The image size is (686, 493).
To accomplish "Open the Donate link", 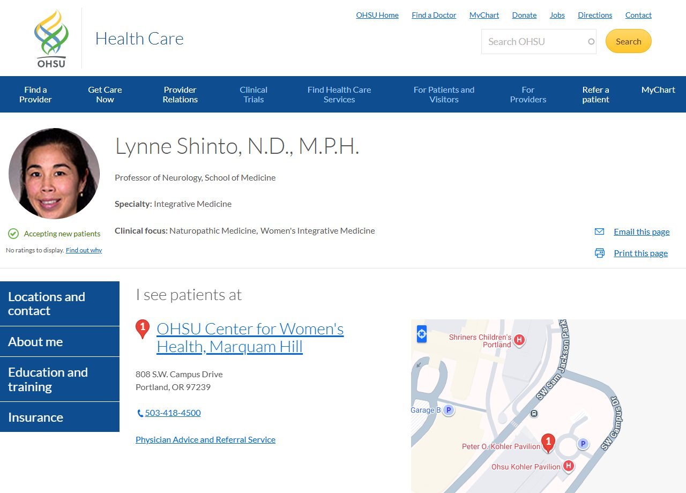I will pyautogui.click(x=524, y=15).
